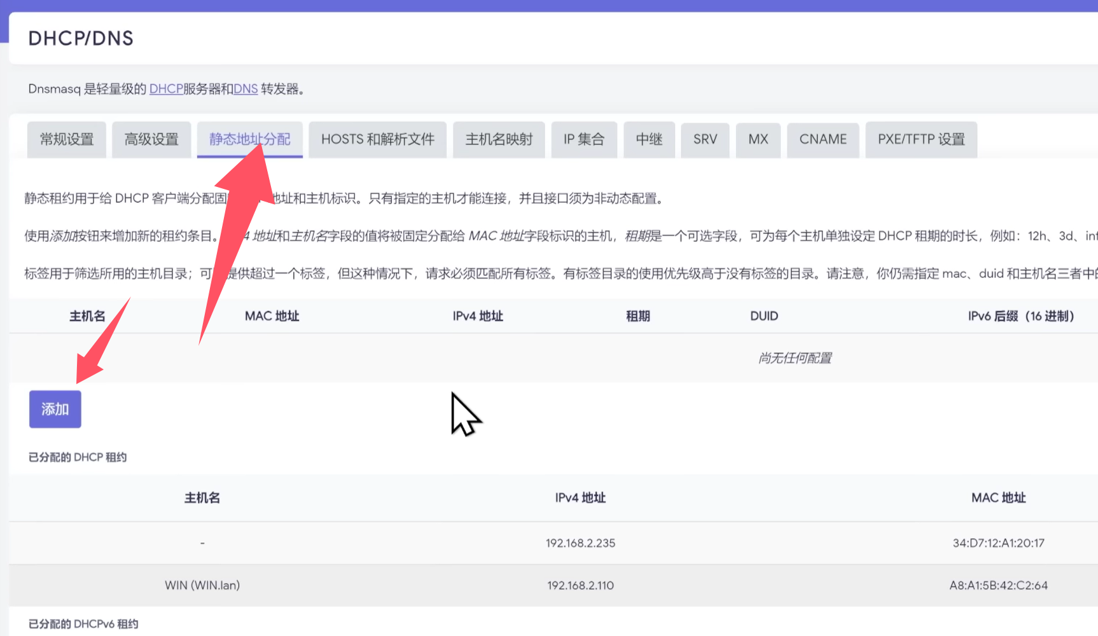This screenshot has width=1098, height=636.
Task: Select the MX tab
Action: [x=758, y=139]
